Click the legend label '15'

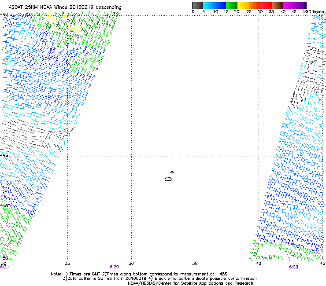coord(226,11)
